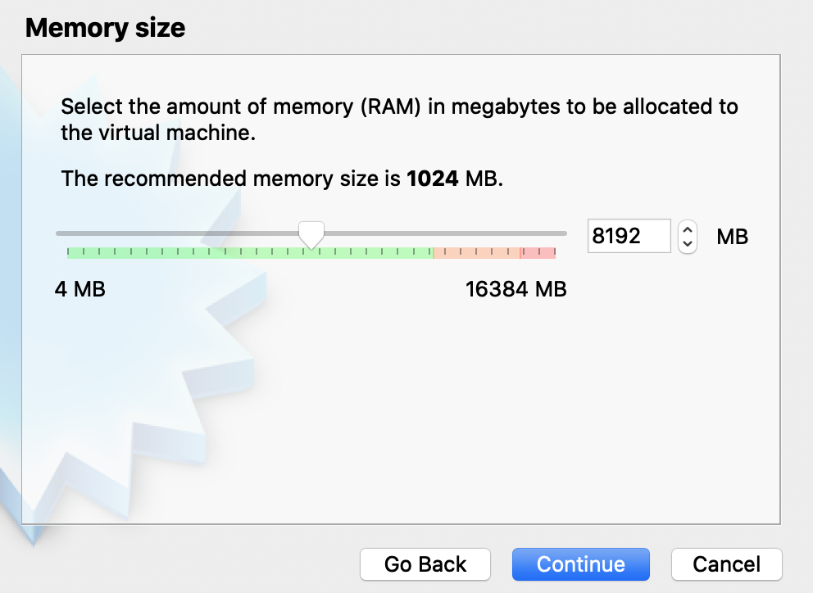Click the 16384 MB maximum label

click(x=516, y=289)
